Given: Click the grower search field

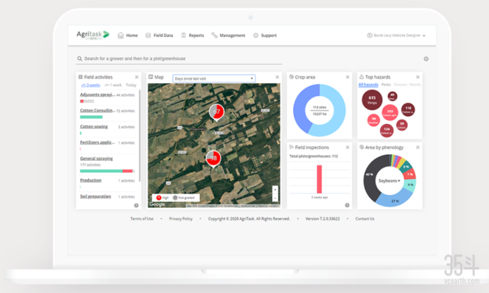Looking at the screenshot, I should pyautogui.click(x=179, y=59).
